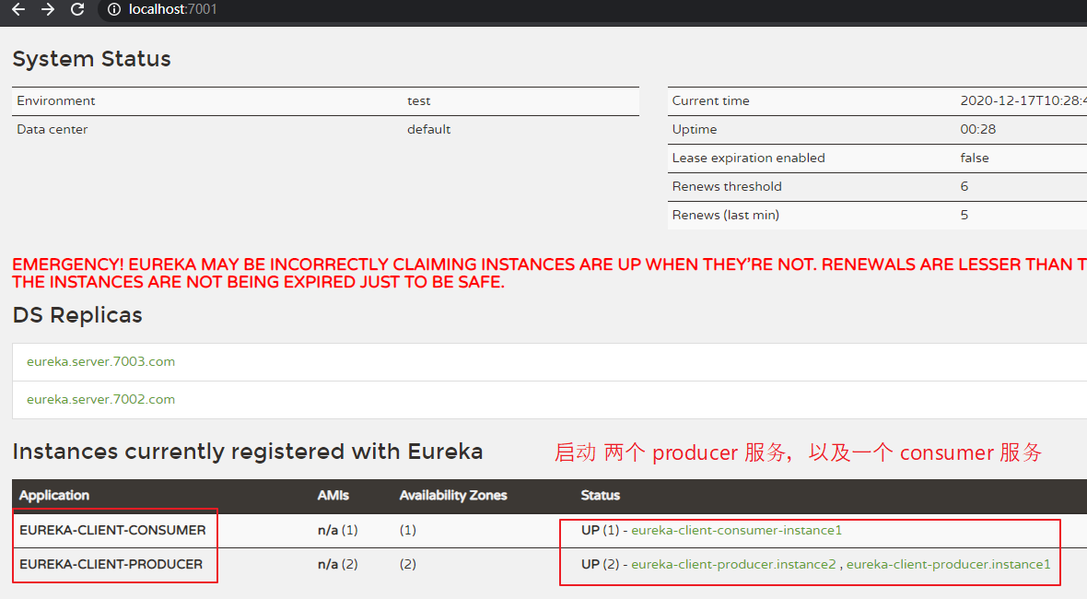Select the Uptime label
The image size is (1087, 599).
(695, 130)
